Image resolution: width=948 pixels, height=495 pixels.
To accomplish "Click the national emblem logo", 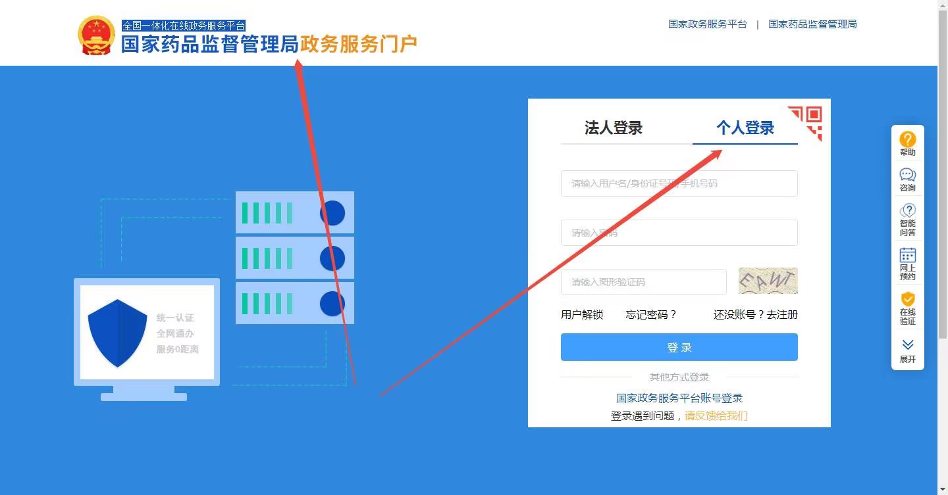I will pyautogui.click(x=97, y=35).
